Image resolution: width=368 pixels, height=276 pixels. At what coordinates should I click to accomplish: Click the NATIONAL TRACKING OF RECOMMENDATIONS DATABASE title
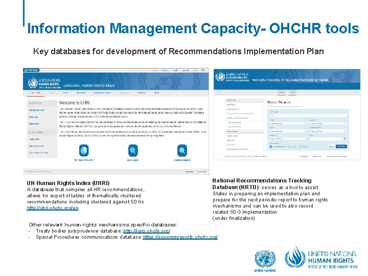click(x=290, y=80)
